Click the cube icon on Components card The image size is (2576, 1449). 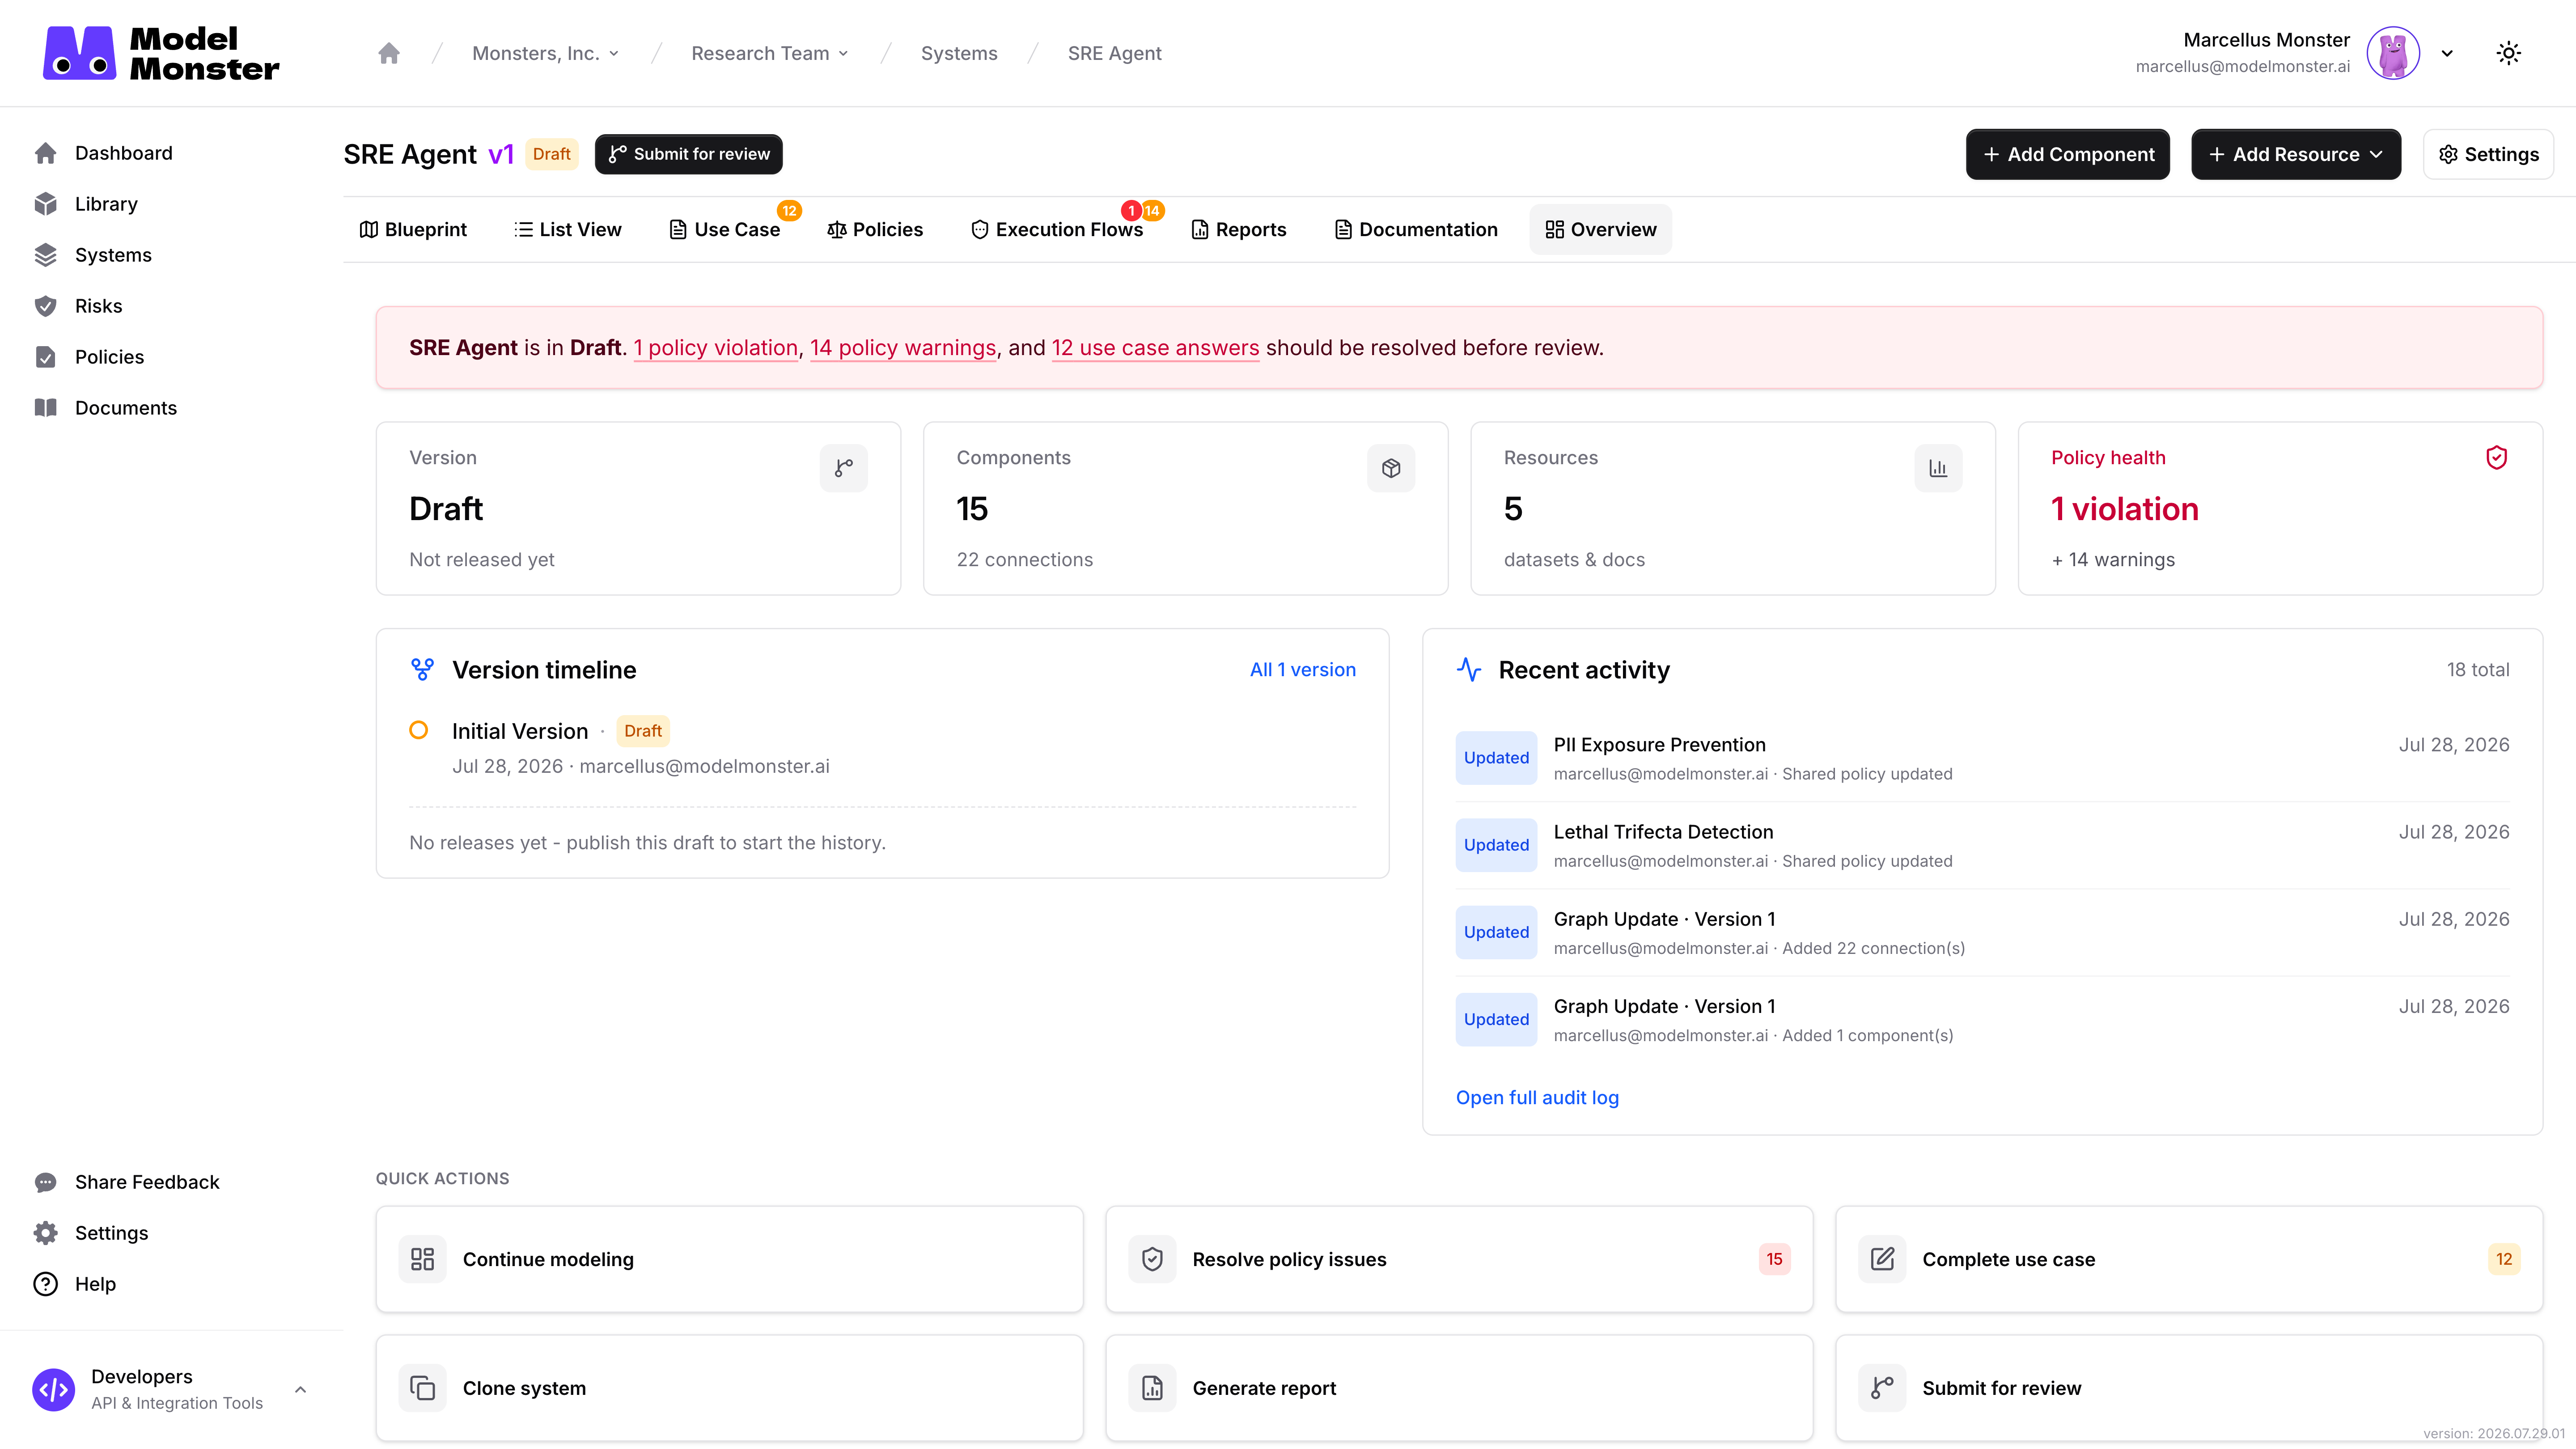(x=1391, y=468)
